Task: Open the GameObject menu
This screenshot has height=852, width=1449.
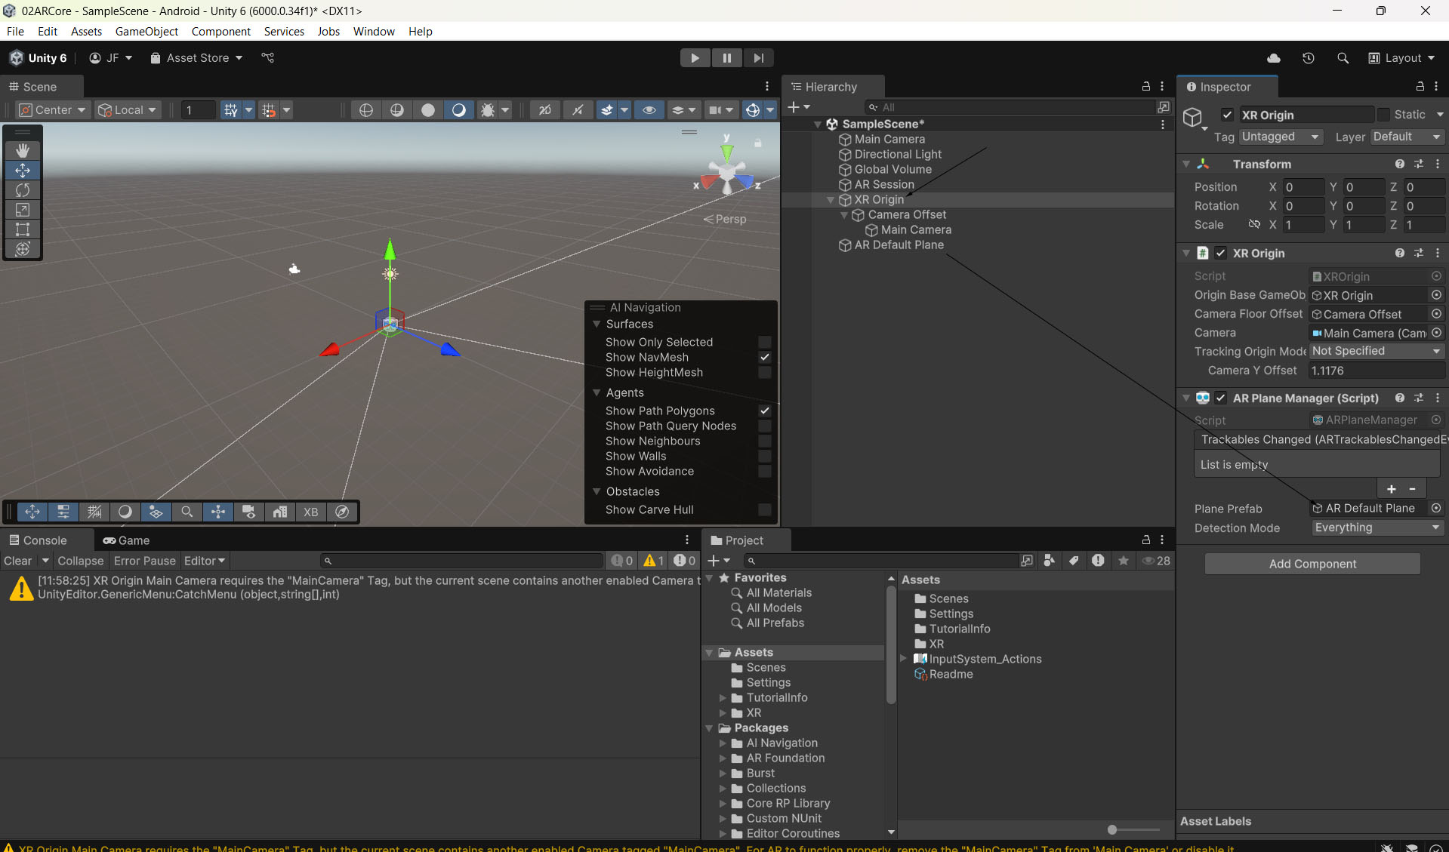Action: (146, 32)
